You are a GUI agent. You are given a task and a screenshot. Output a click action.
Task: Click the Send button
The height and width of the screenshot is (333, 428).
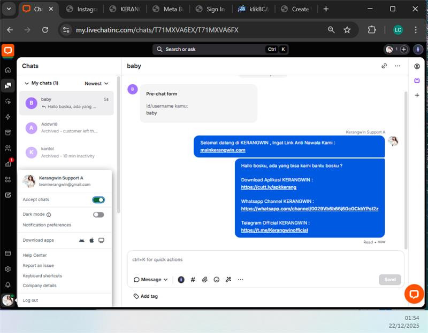coord(390,280)
